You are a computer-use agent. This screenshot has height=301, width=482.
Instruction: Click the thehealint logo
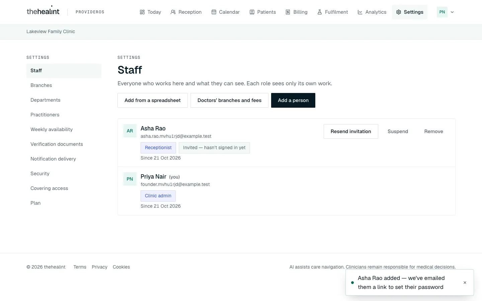tap(43, 11)
